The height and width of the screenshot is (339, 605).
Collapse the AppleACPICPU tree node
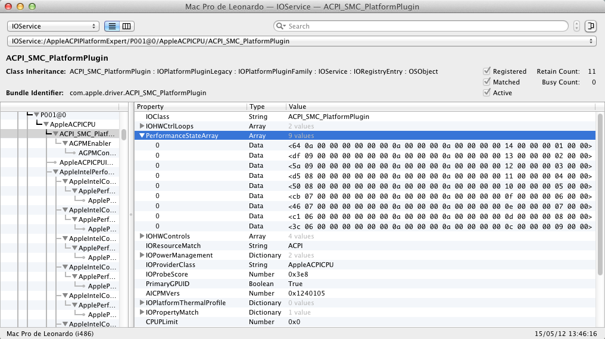click(46, 124)
